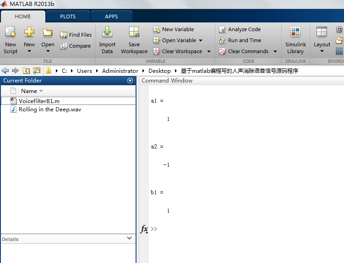Image resolution: width=344 pixels, height=263 pixels.
Task: Click the Name column header
Action: coord(77,91)
